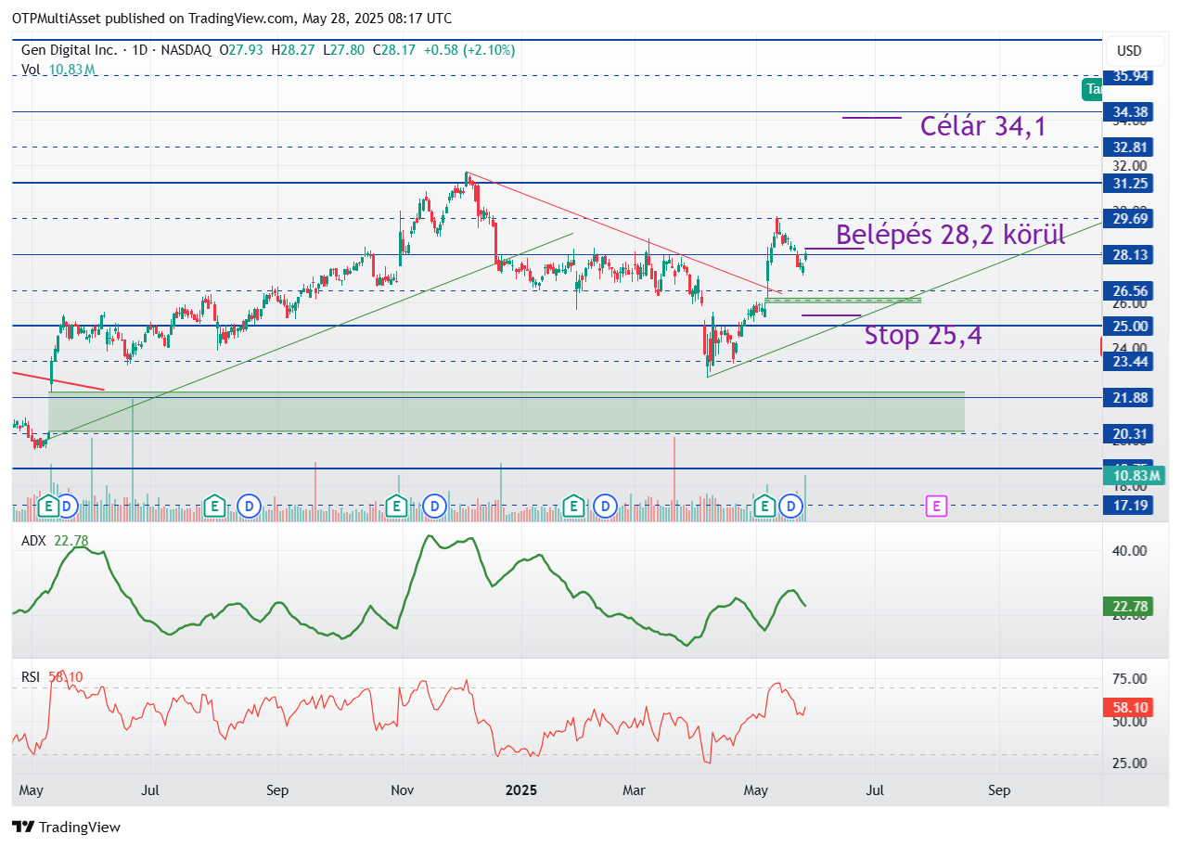Click the November 2024 dividend D marker
Image resolution: width=1181 pixels, height=847 pixels.
coord(434,507)
